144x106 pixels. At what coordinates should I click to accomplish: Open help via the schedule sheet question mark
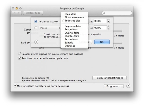point(36,42)
